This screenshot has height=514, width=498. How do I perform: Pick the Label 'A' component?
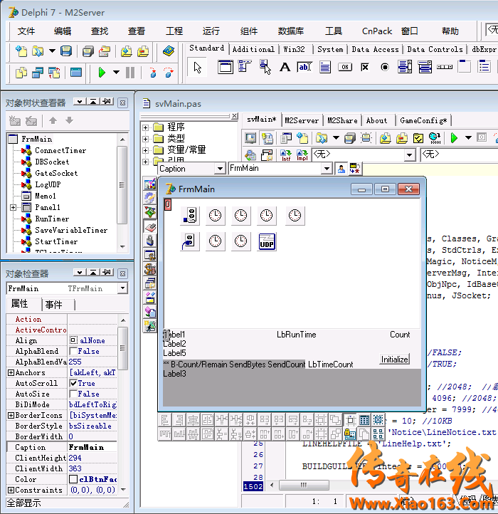pos(285,67)
